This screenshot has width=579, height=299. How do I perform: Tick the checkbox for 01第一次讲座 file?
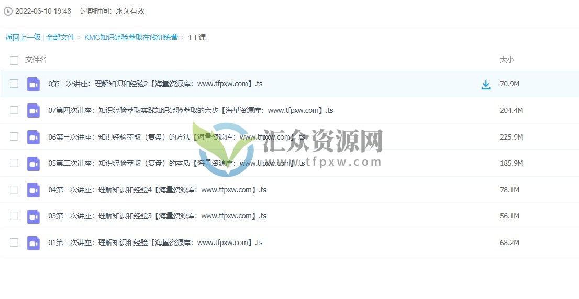point(14,243)
